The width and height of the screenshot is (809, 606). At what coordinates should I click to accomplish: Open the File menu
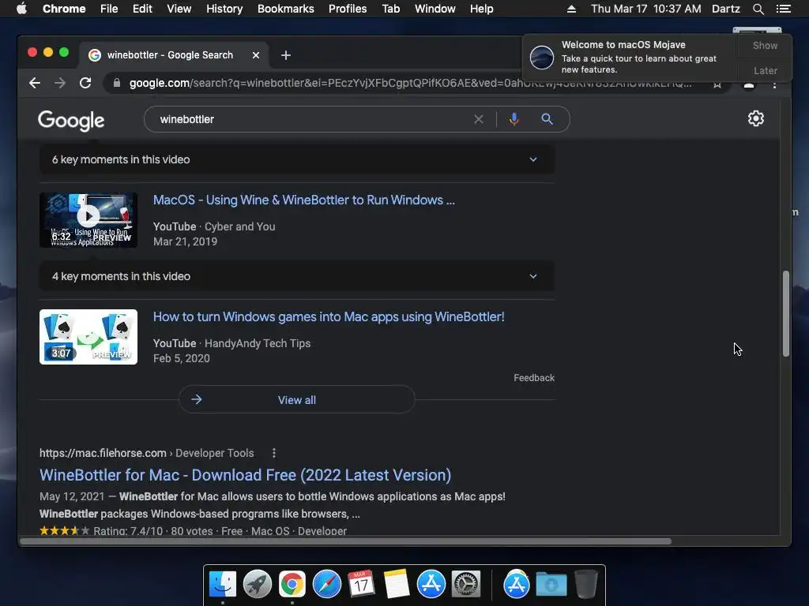coord(109,9)
